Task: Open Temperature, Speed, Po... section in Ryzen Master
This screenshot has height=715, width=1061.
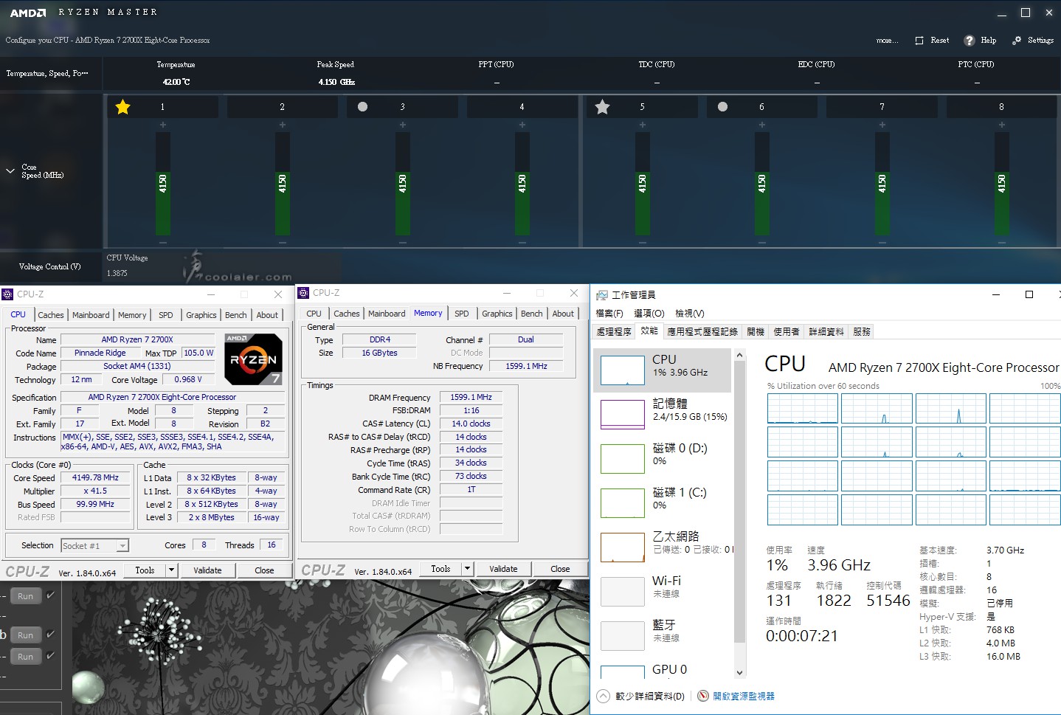Action: pyautogui.click(x=47, y=74)
